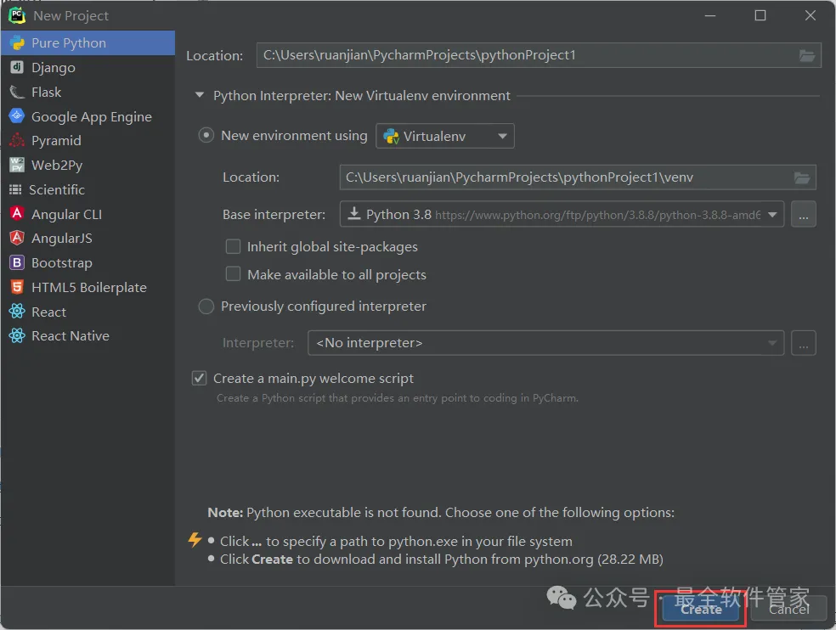
Task: Select Pyramid in the project list
Action: tap(88, 140)
